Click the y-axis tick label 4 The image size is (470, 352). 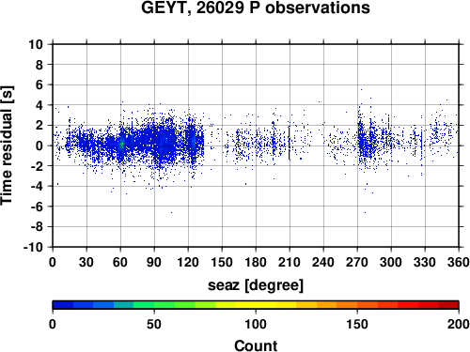(x=39, y=105)
